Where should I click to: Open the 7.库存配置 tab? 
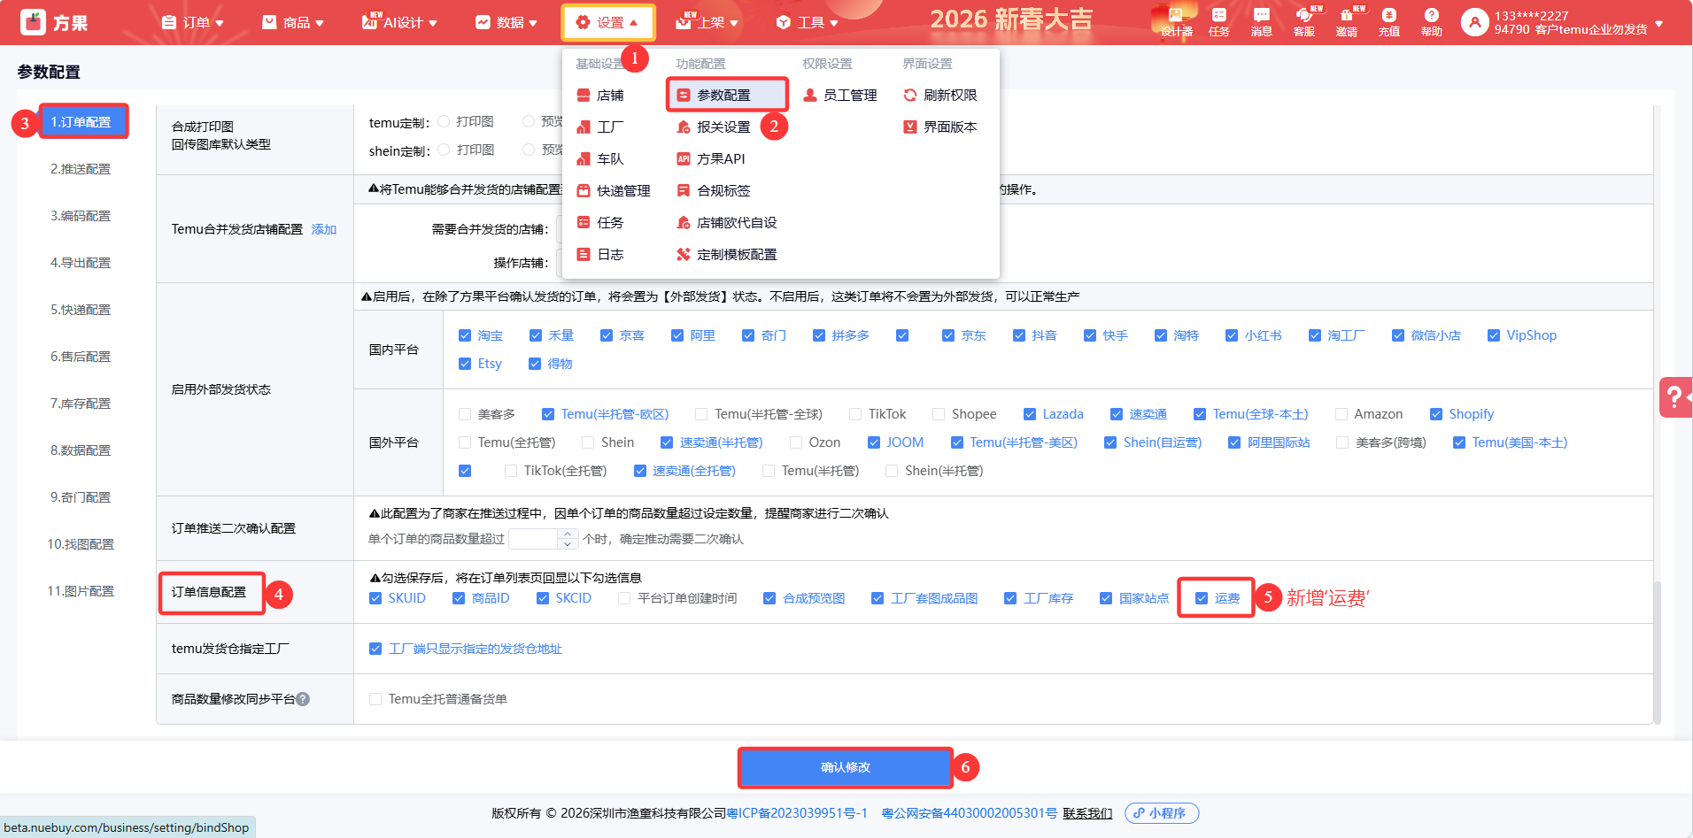pos(81,404)
